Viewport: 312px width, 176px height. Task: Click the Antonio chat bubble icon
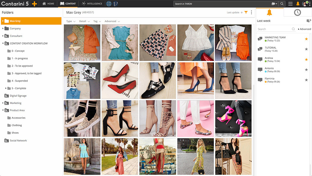pyautogui.click(x=260, y=70)
